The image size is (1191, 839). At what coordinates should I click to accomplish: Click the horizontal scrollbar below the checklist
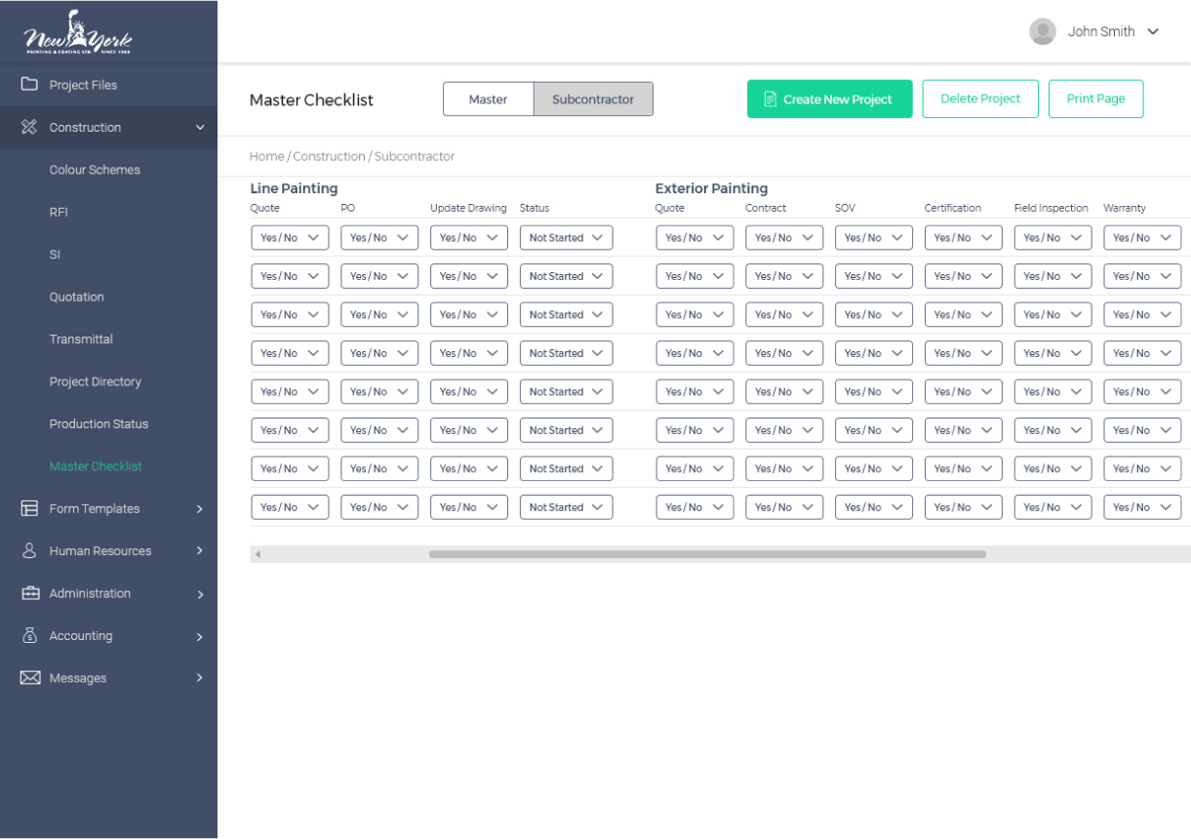[x=709, y=553]
